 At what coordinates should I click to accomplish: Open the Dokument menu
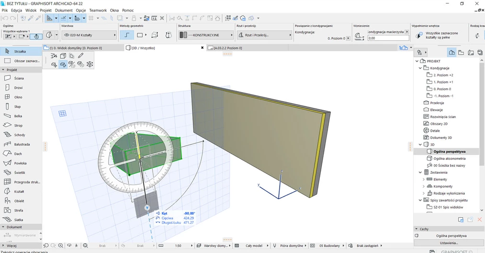pyautogui.click(x=64, y=10)
